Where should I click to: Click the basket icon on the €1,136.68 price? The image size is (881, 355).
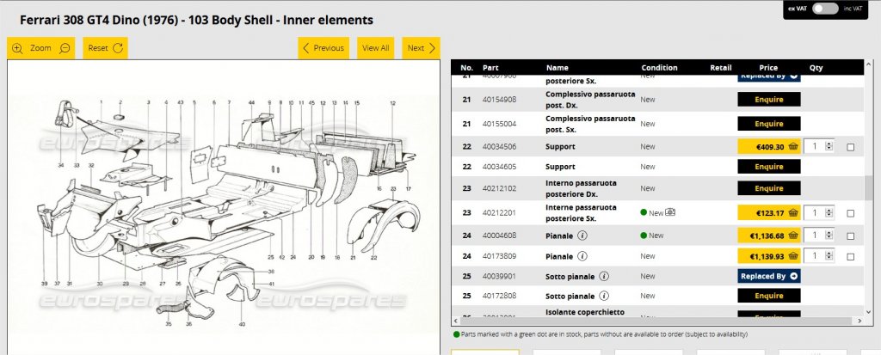pos(792,235)
